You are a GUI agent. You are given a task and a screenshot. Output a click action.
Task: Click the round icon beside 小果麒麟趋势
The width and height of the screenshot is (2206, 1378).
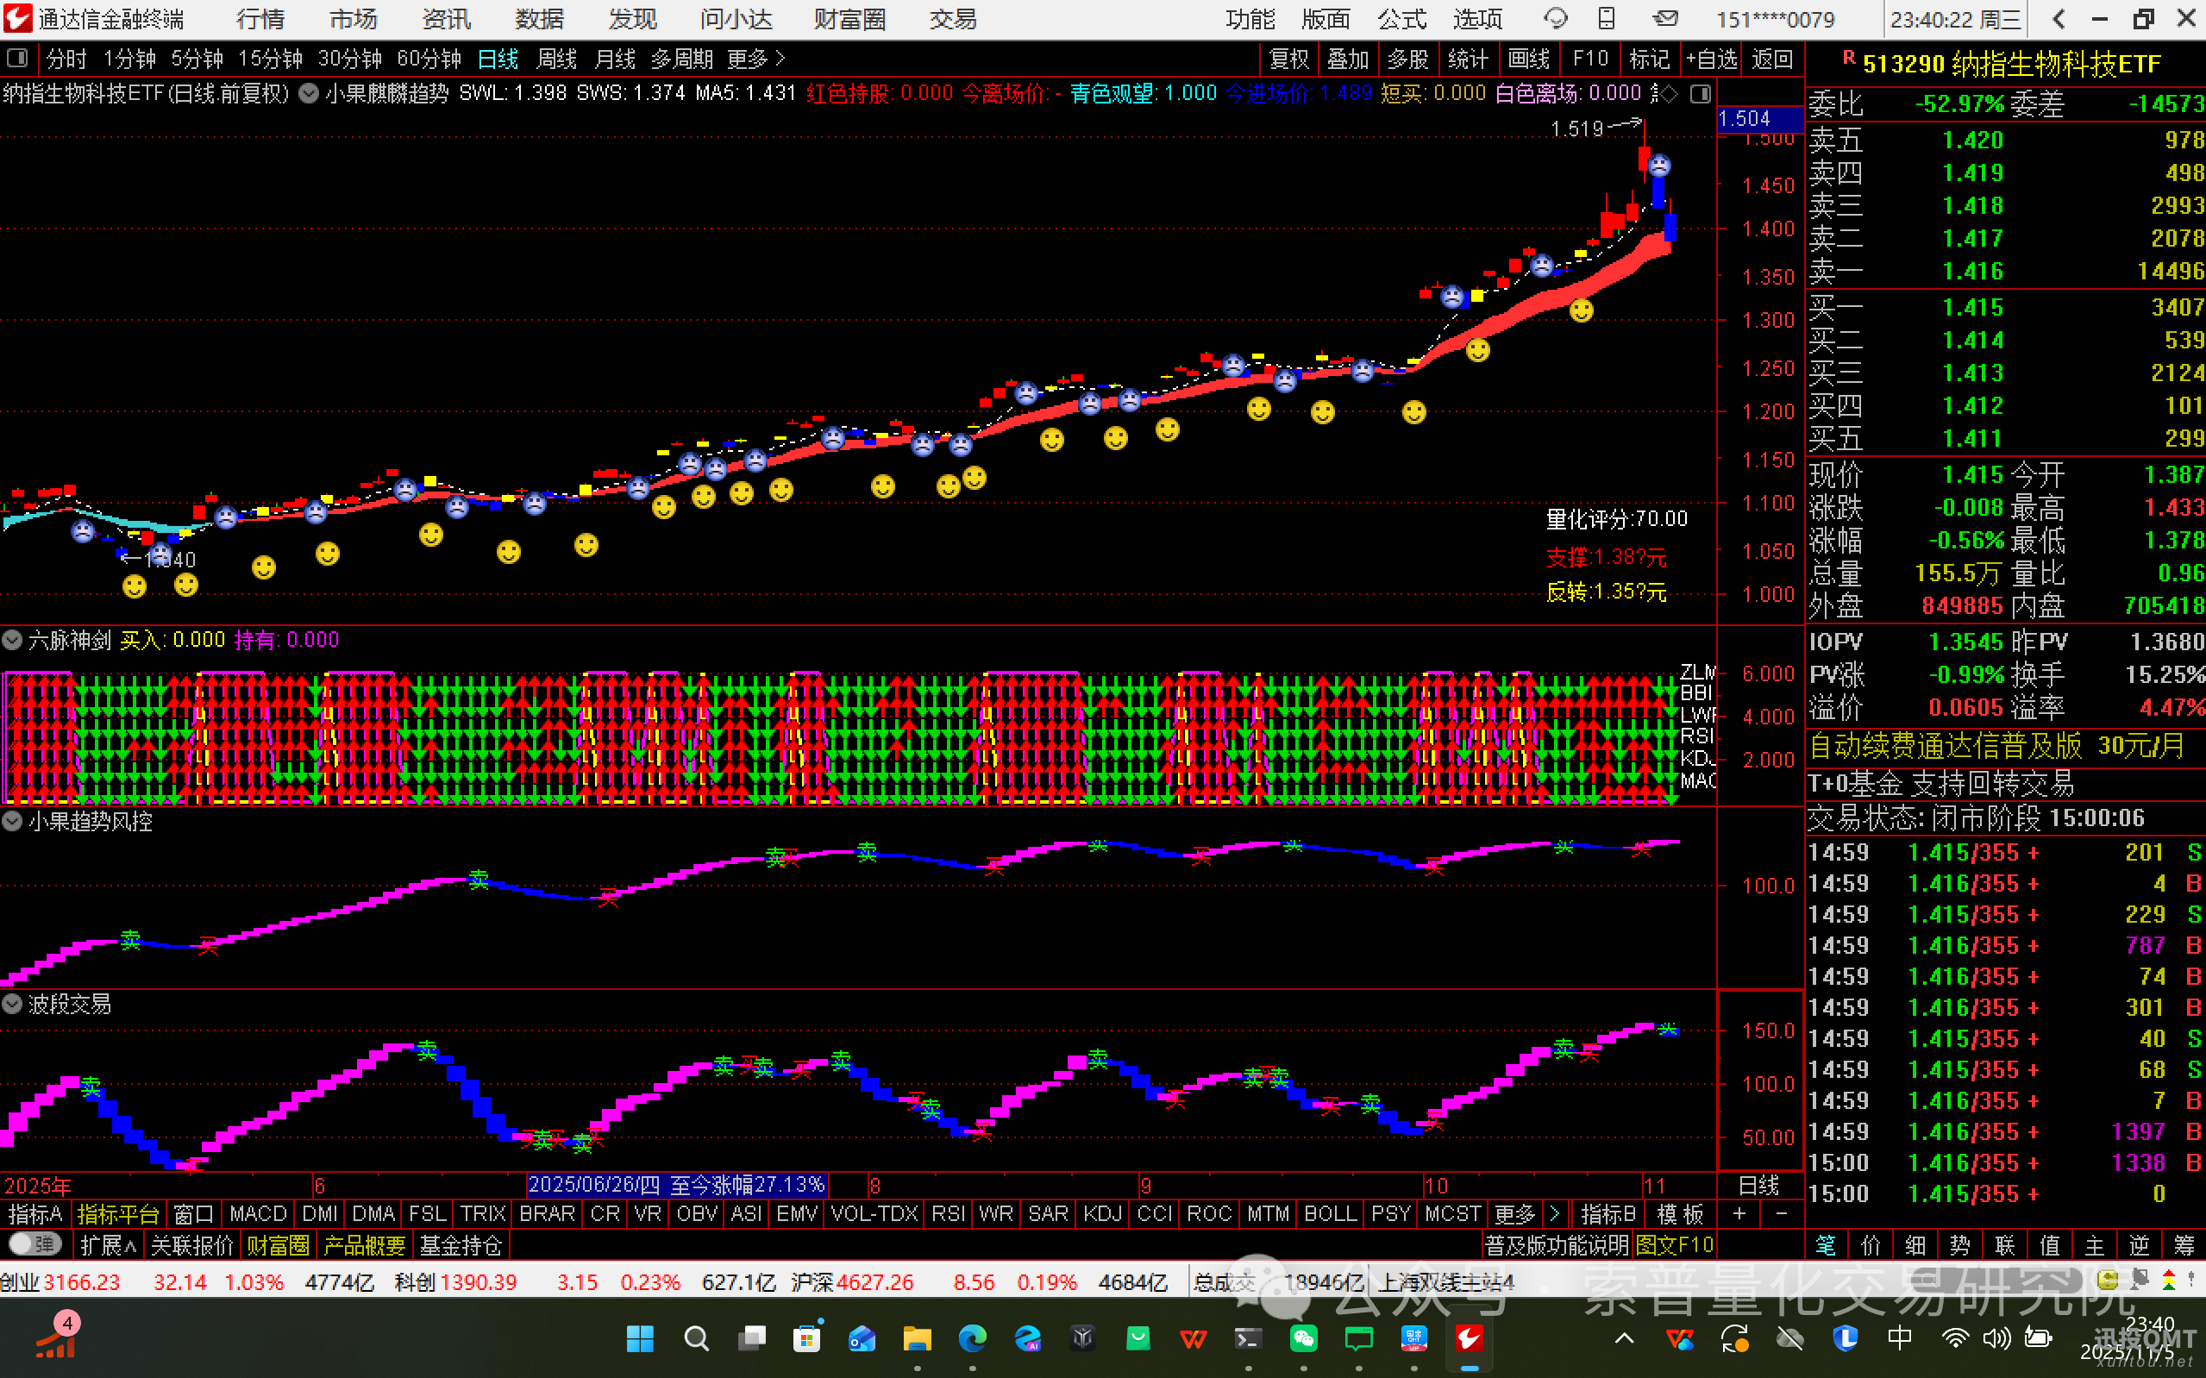click(x=309, y=93)
